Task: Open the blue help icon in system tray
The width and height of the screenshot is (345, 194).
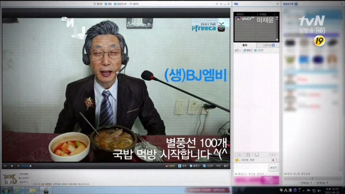Action: (295, 190)
